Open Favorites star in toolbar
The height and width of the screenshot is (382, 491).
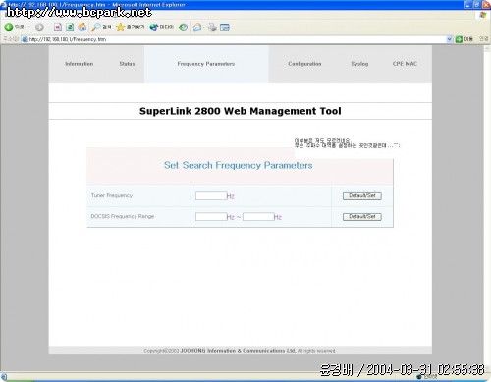pyautogui.click(x=130, y=27)
